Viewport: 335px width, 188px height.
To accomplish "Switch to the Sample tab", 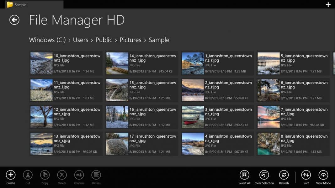I will (34, 4).
